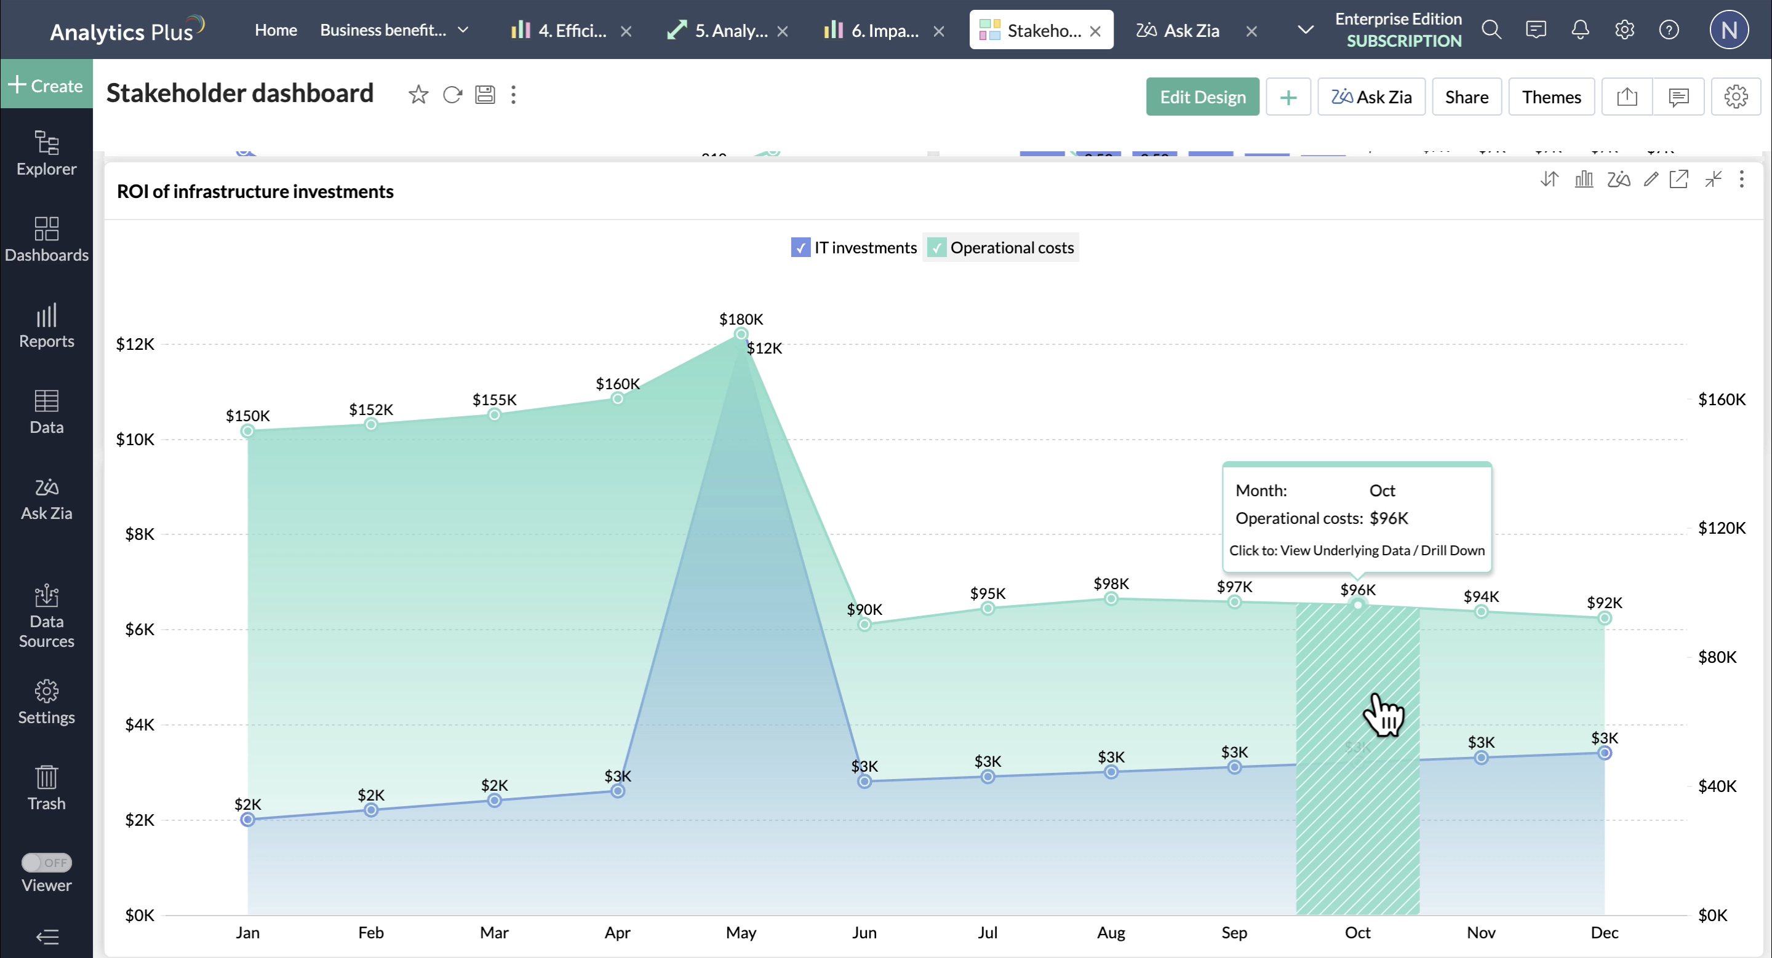
Task: Click the pencil edit icon on chart
Action: (1651, 180)
